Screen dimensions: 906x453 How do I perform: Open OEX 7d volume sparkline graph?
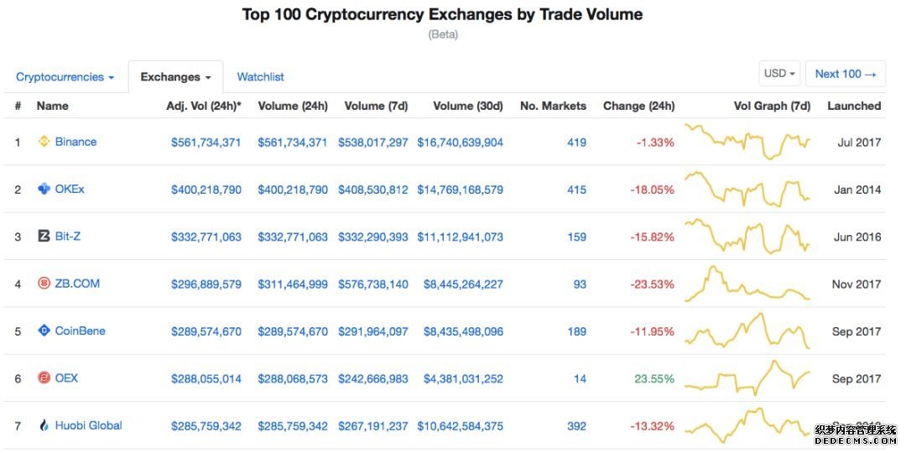747,378
